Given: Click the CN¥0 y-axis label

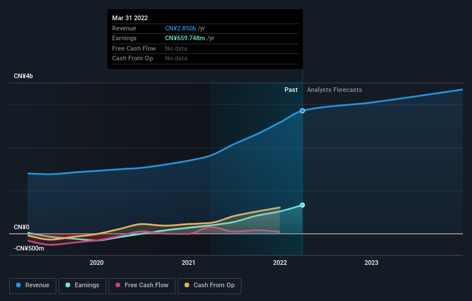Looking at the screenshot, I should 21,227.
